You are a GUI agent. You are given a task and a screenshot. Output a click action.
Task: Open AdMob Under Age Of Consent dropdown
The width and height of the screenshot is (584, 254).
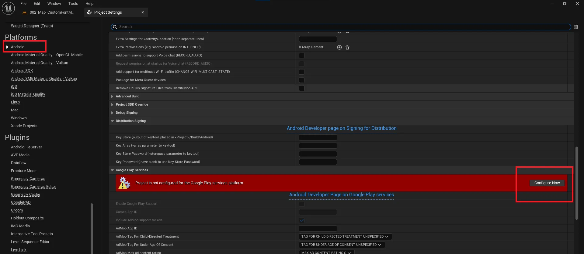pyautogui.click(x=342, y=245)
